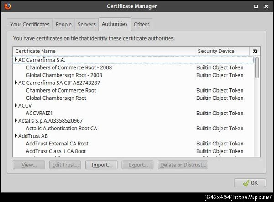Collapse the AC Camerfirma S.A. group
Screen dimensions: 274x202
[x=16, y=60]
